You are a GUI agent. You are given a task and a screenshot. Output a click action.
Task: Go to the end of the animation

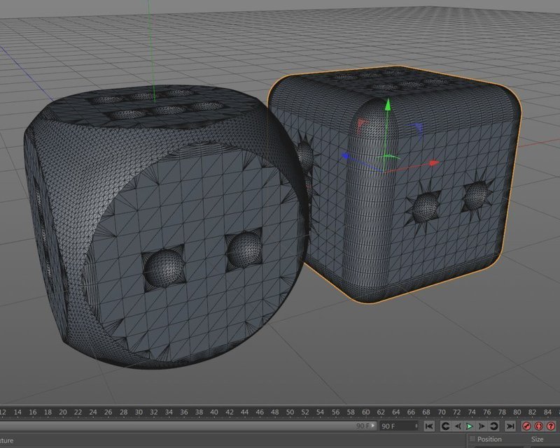510,426
